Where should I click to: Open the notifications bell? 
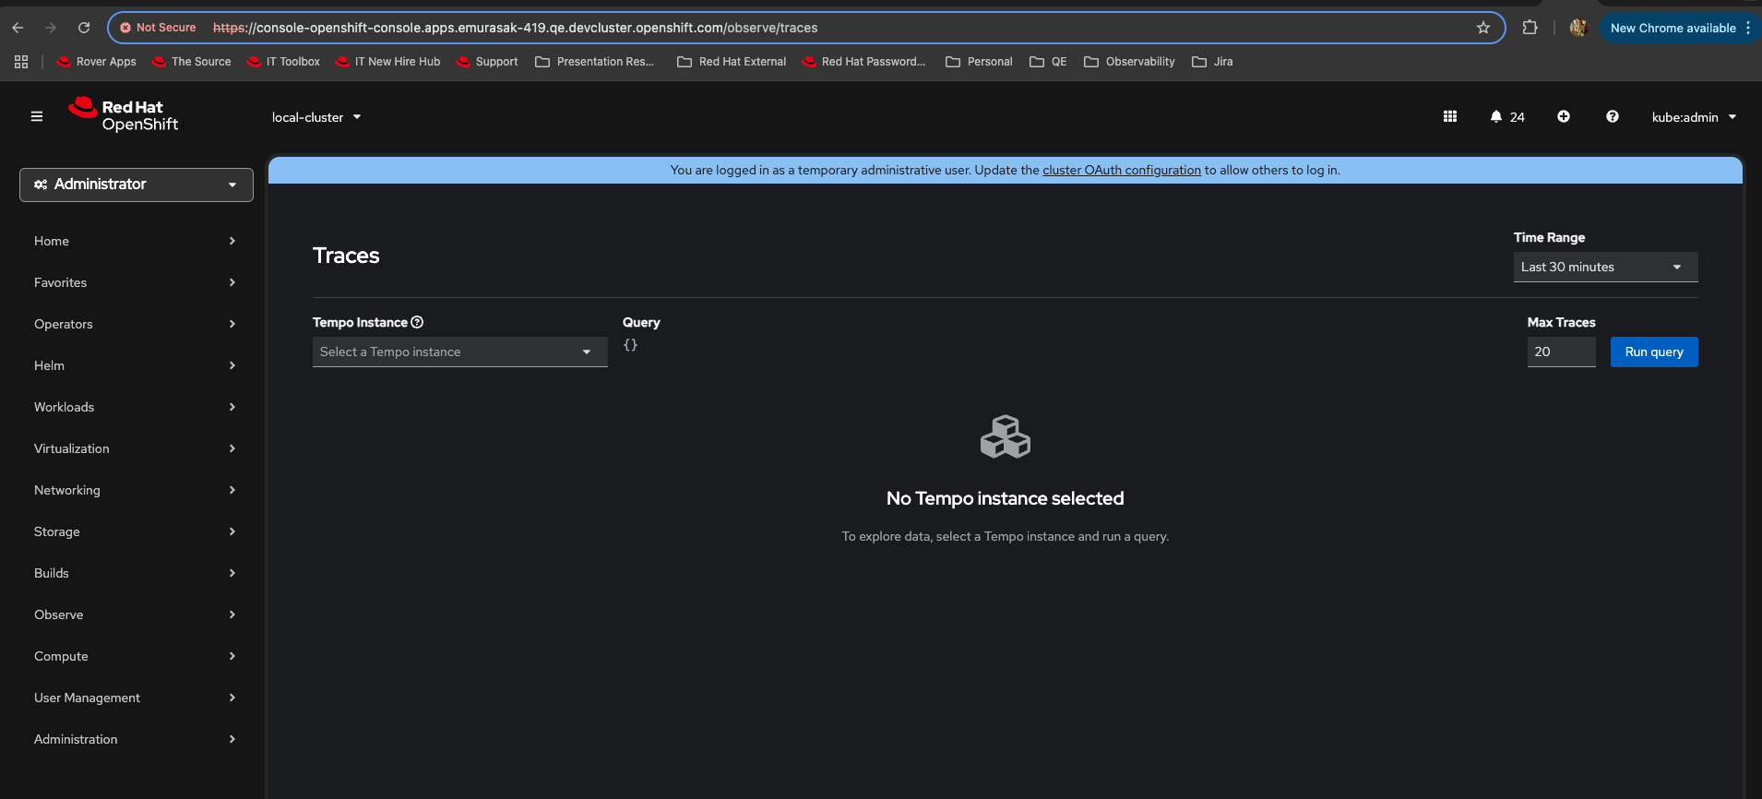1507,116
